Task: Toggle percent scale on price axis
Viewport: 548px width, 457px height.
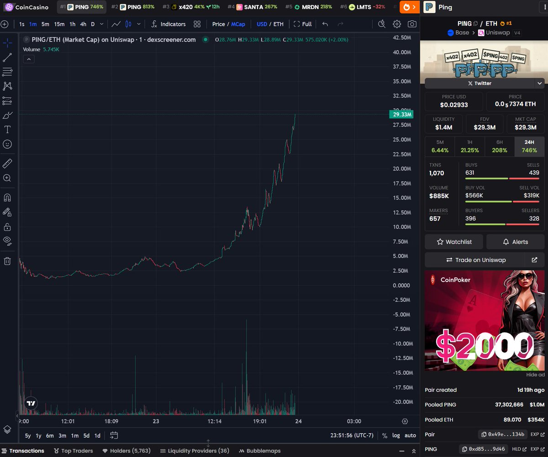Action: (385, 435)
